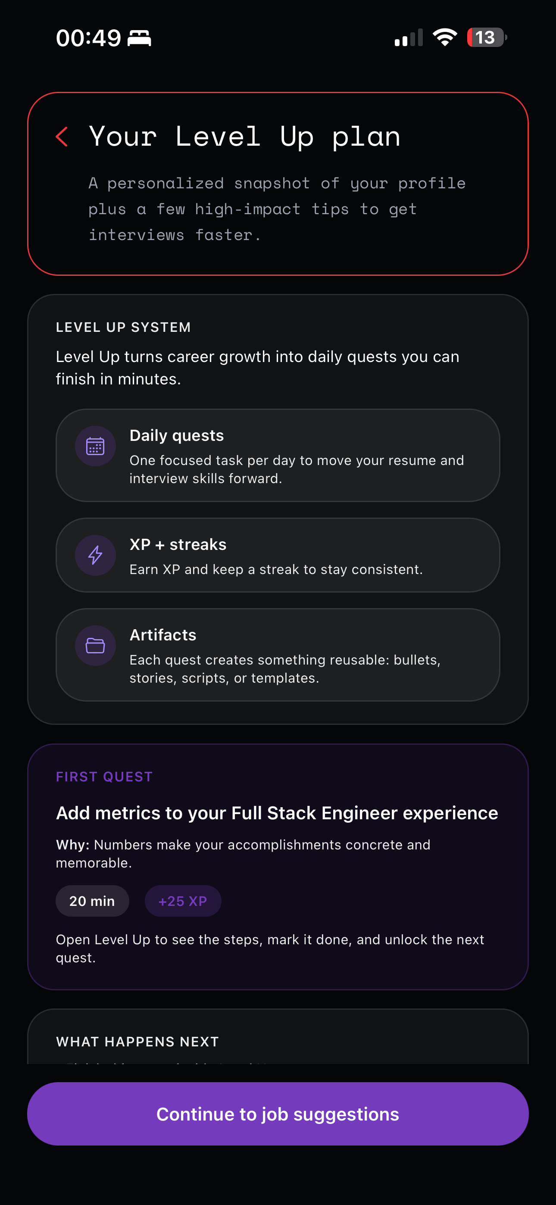The width and height of the screenshot is (556, 1205).
Task: Open the Your Level Up plan header card
Action: point(278,182)
